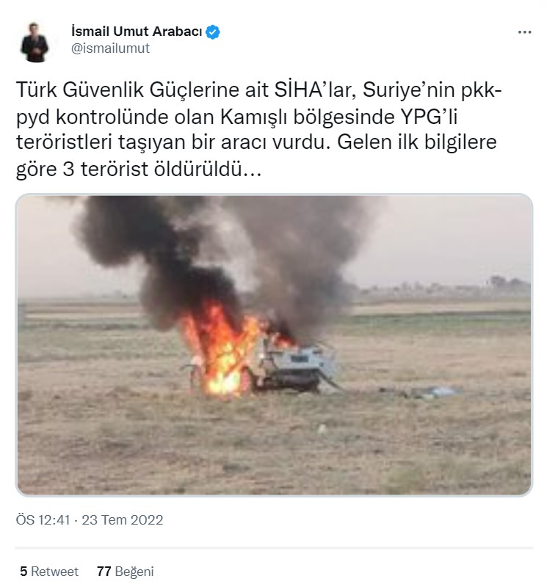Click the word Beğeni label
Screen dimensions: 547x584
coord(134,572)
